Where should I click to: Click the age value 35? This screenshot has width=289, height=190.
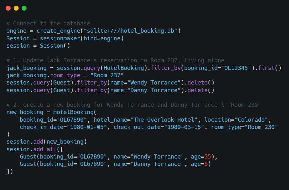[x=208, y=157]
